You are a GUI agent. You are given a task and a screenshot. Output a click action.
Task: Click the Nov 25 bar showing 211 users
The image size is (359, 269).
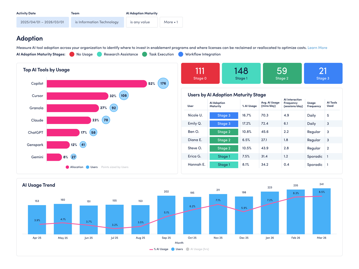218,214
